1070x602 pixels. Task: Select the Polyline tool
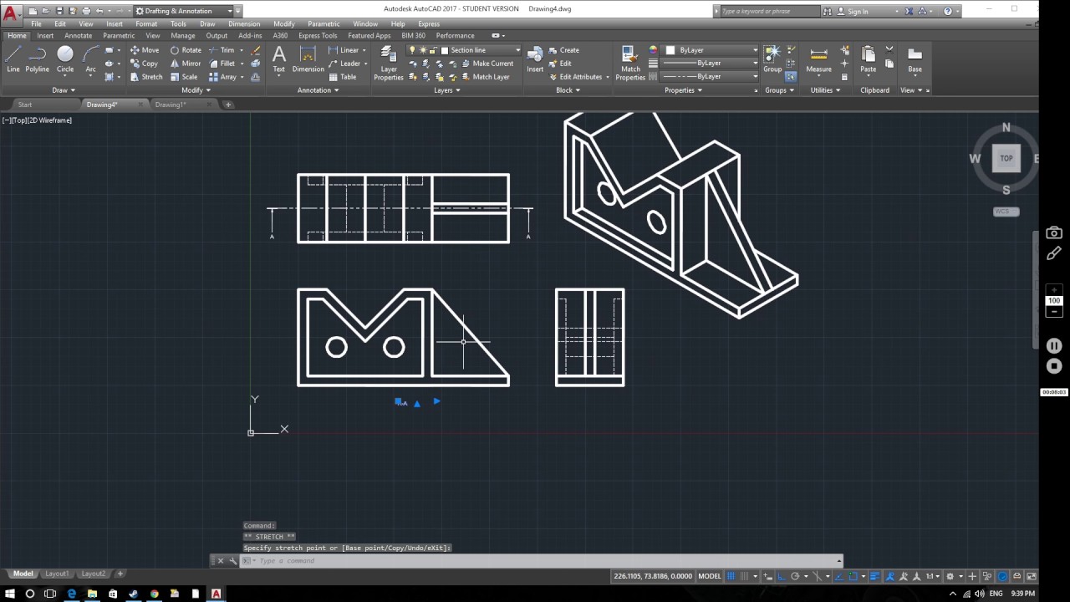coord(37,59)
